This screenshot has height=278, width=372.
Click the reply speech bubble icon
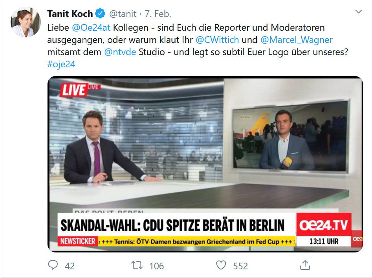click(53, 265)
